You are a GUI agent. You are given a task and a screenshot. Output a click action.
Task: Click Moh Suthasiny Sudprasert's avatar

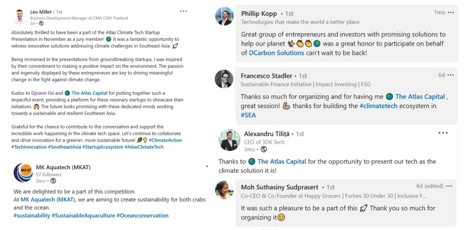(x=224, y=190)
